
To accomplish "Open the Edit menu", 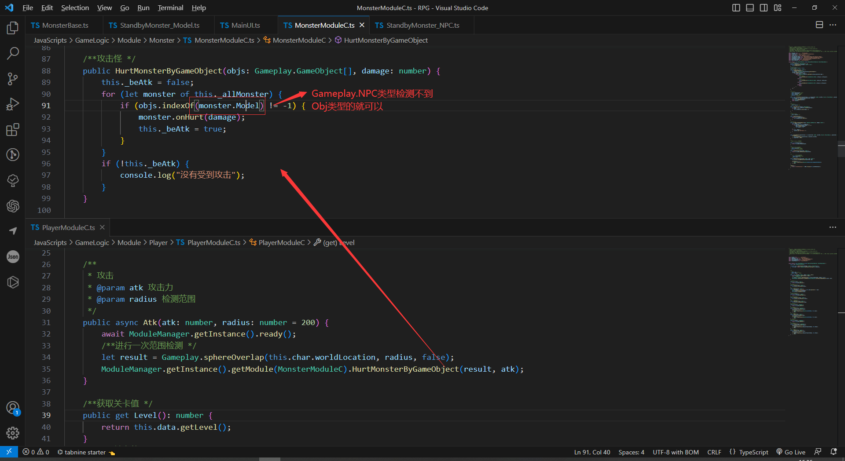I will pos(47,8).
